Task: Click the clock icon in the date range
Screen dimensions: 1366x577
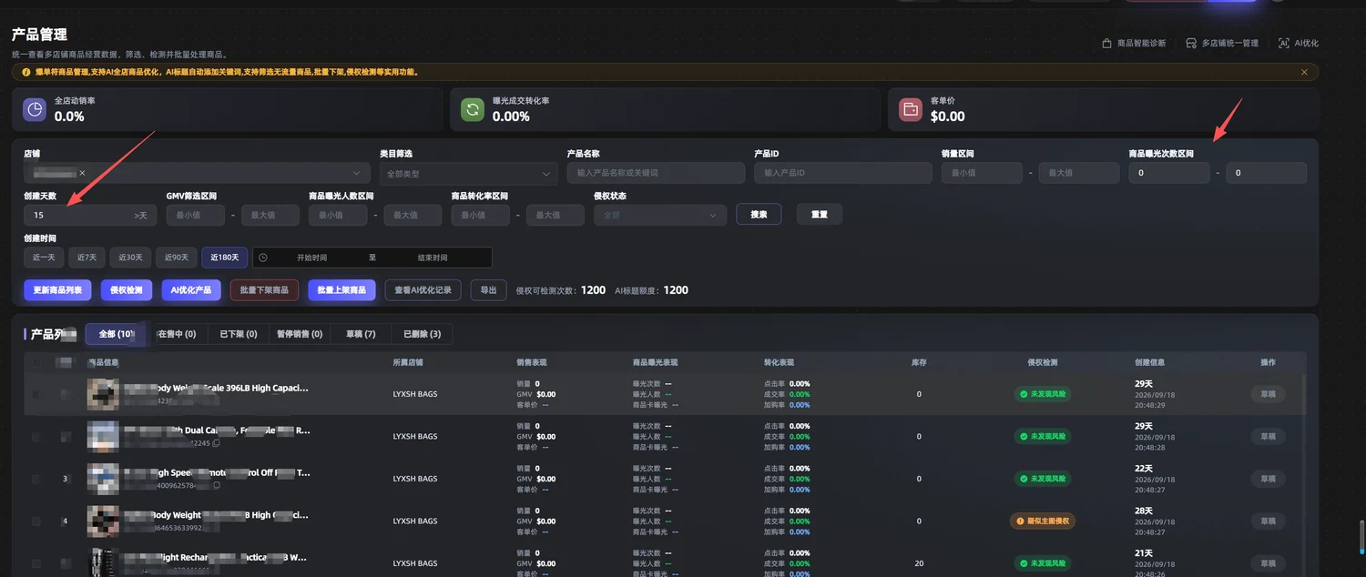Action: [263, 258]
